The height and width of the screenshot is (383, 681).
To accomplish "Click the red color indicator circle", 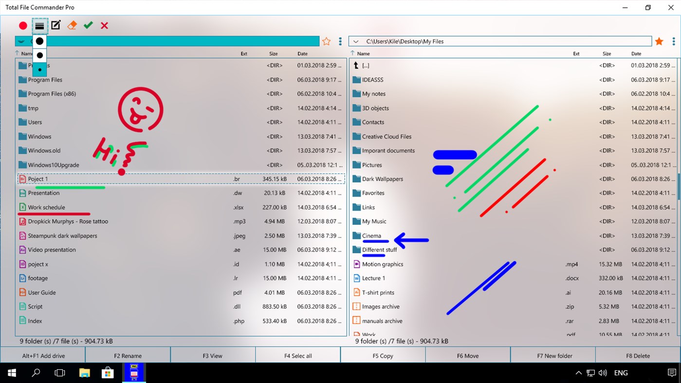I will pos(22,25).
